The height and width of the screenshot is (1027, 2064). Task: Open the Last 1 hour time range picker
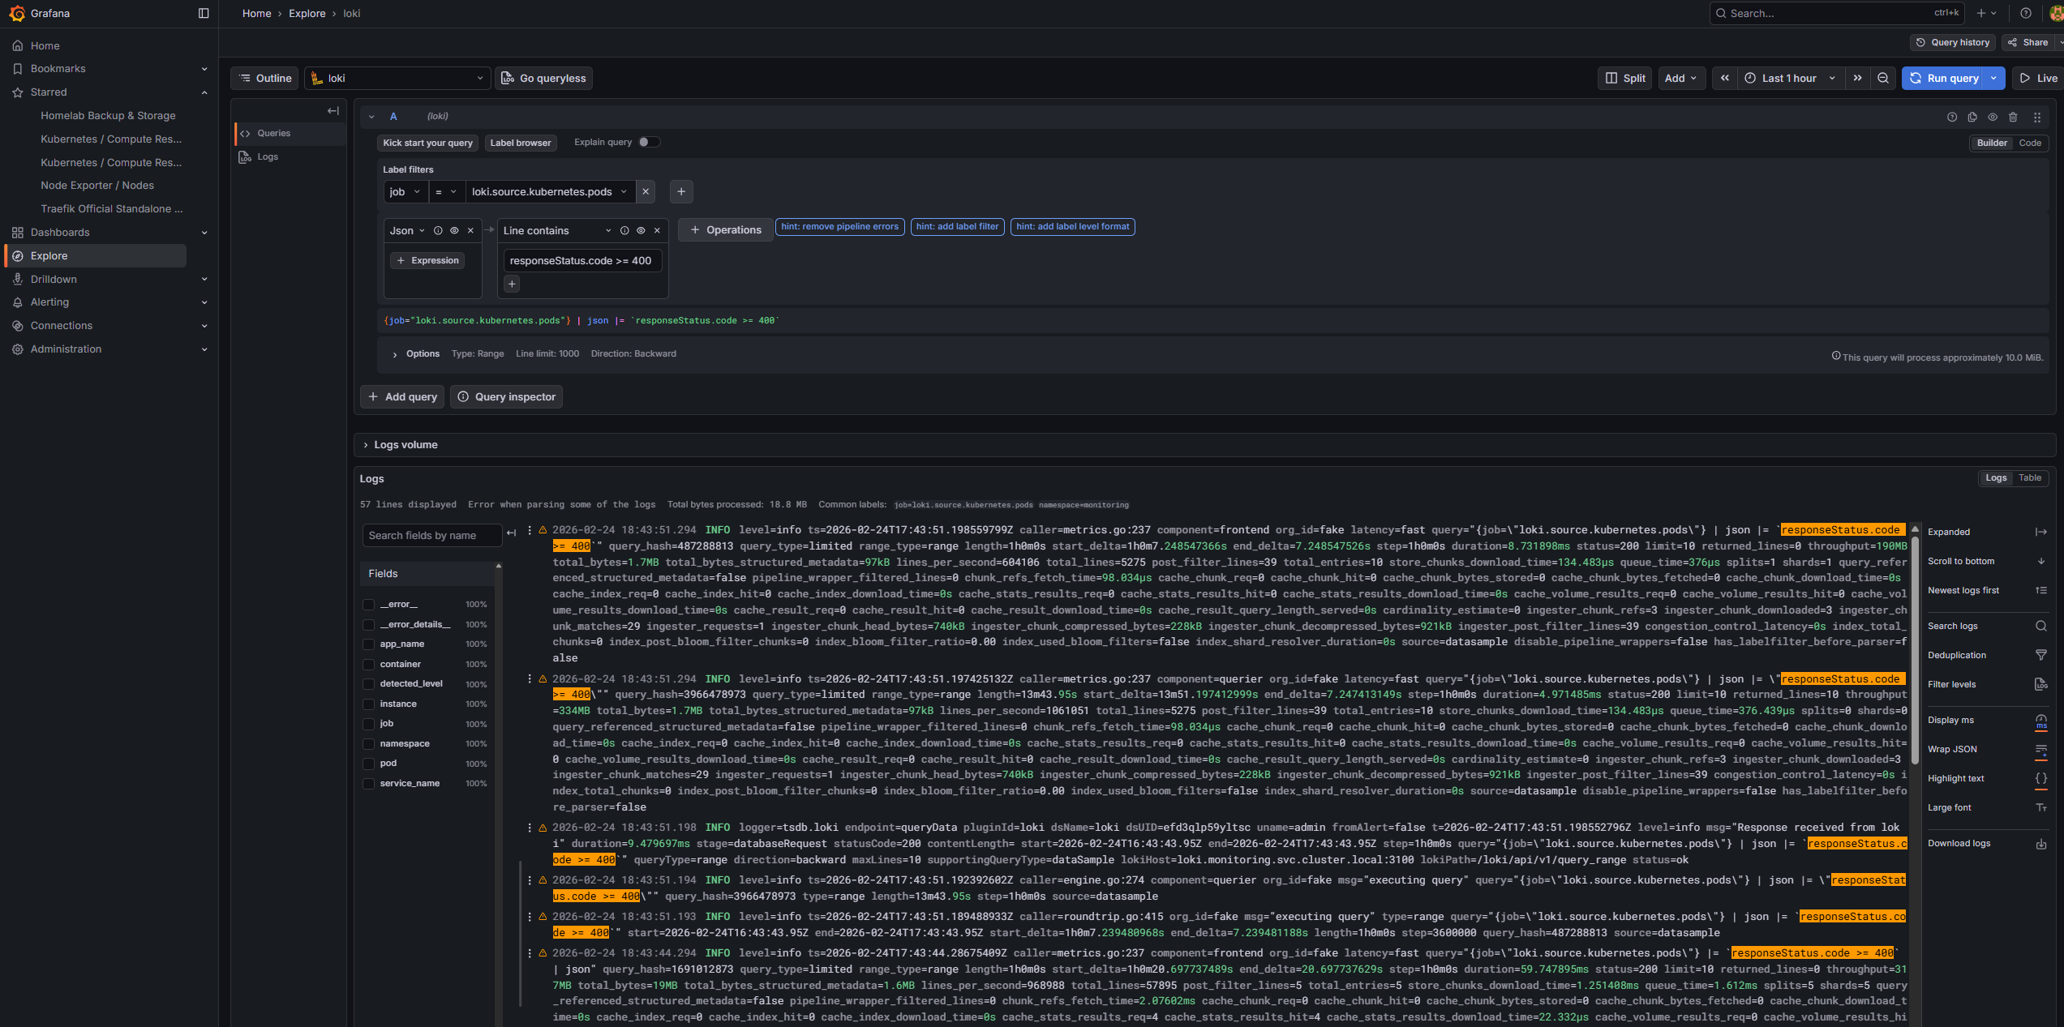[1789, 78]
